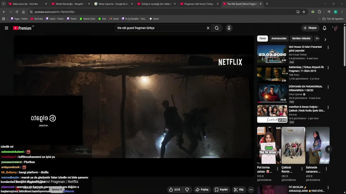Click the Oluştur create button
This screenshot has height=194, width=346.
pyautogui.click(x=310, y=28)
